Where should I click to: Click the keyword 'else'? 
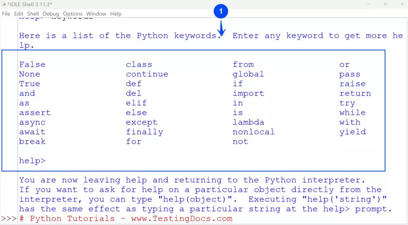[x=136, y=113]
